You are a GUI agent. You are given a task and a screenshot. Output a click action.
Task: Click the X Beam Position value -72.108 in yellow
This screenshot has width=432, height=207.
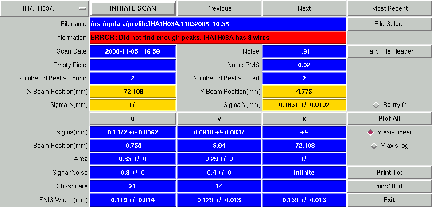(x=133, y=92)
